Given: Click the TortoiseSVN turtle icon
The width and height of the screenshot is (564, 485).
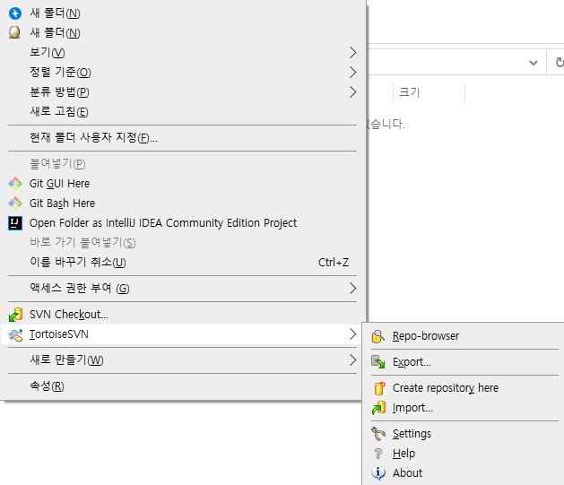Looking at the screenshot, I should 15,334.
